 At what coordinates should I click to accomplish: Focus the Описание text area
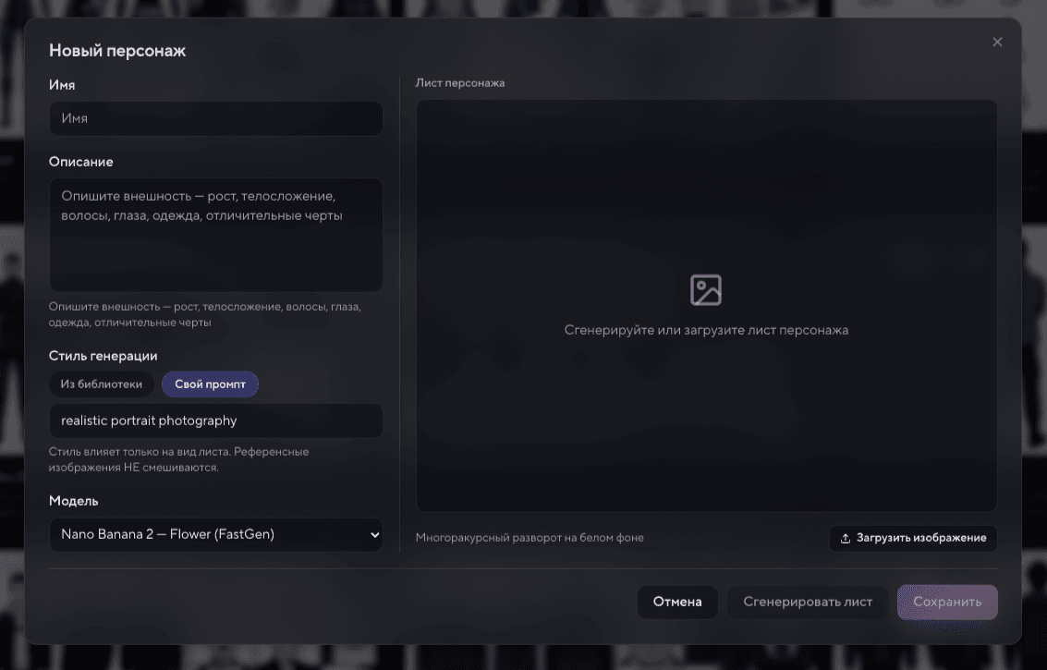[x=215, y=235]
